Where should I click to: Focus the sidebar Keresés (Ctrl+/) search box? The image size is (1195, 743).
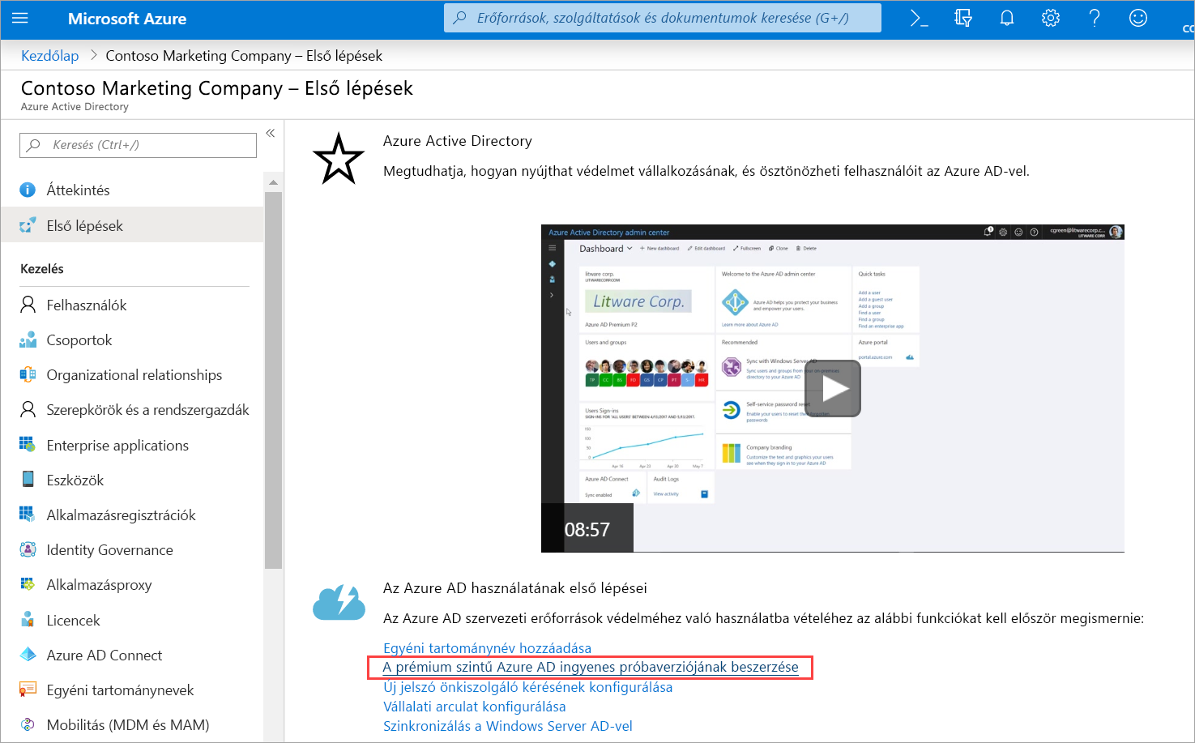pos(138,145)
